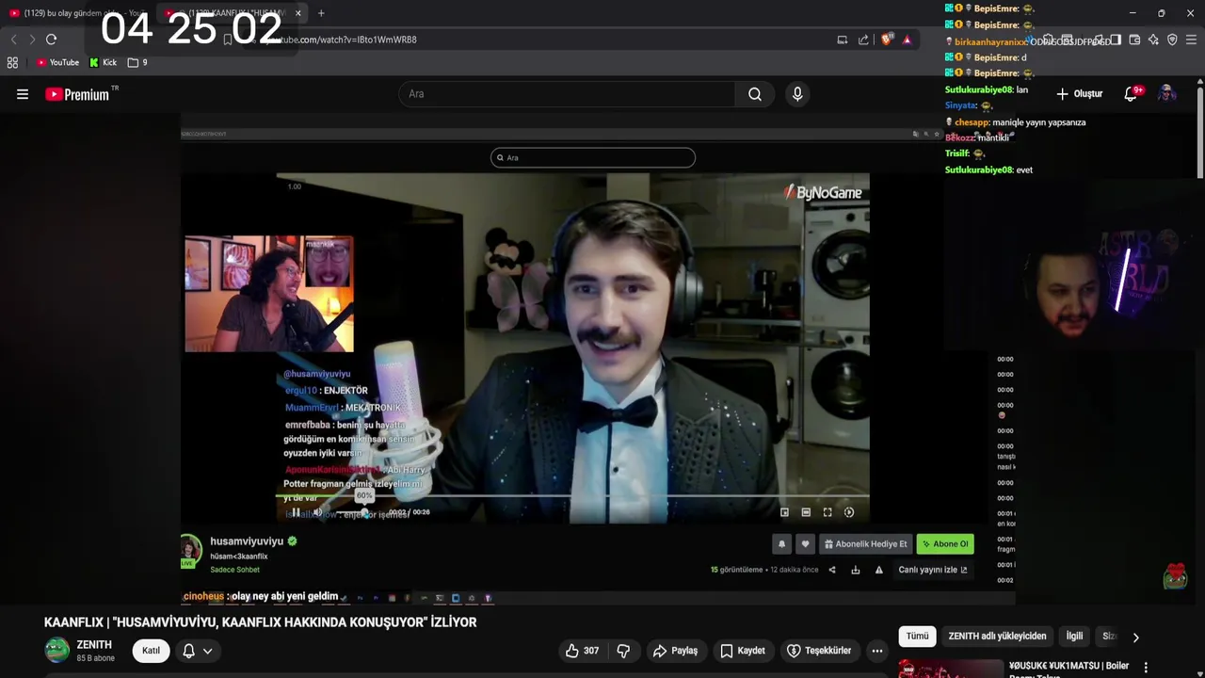Click the page vertical scrollbar
This screenshot has width=1205, height=678.
click(x=1200, y=132)
